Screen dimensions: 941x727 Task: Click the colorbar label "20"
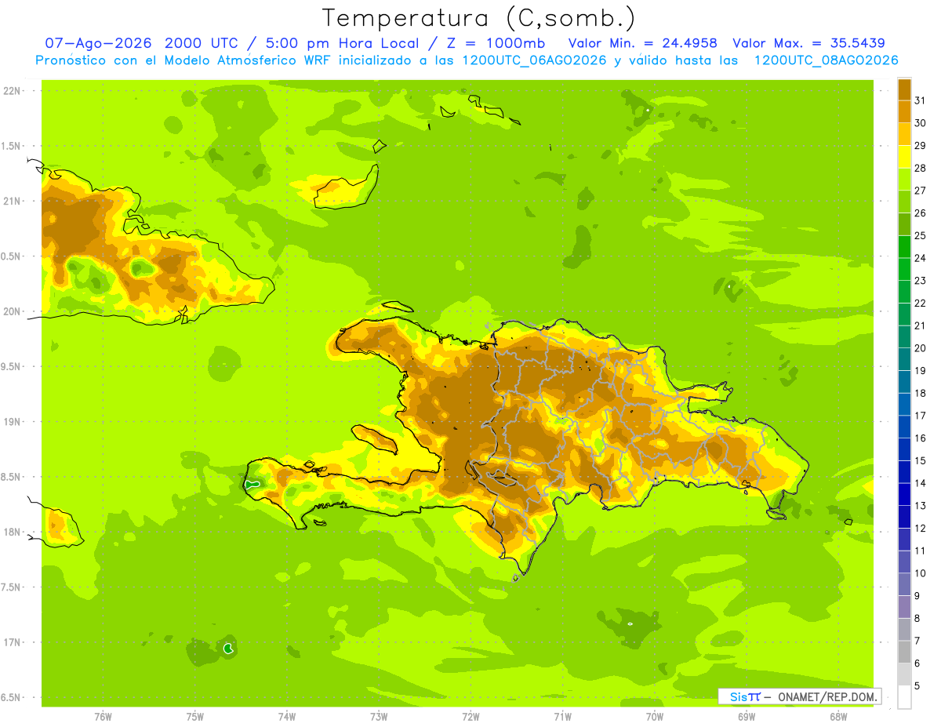(921, 348)
